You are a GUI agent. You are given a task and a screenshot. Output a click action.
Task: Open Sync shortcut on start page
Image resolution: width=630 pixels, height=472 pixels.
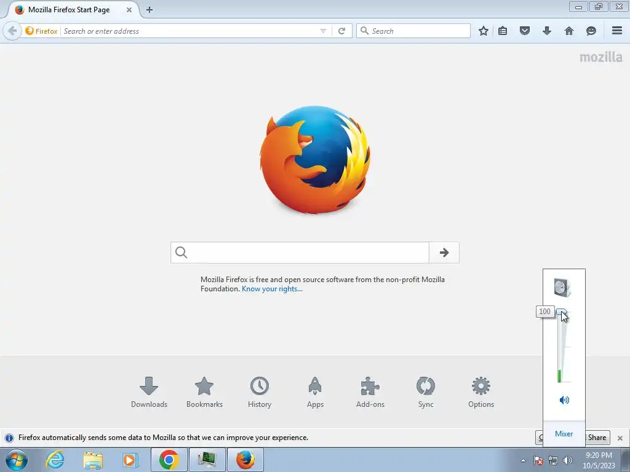pyautogui.click(x=426, y=392)
